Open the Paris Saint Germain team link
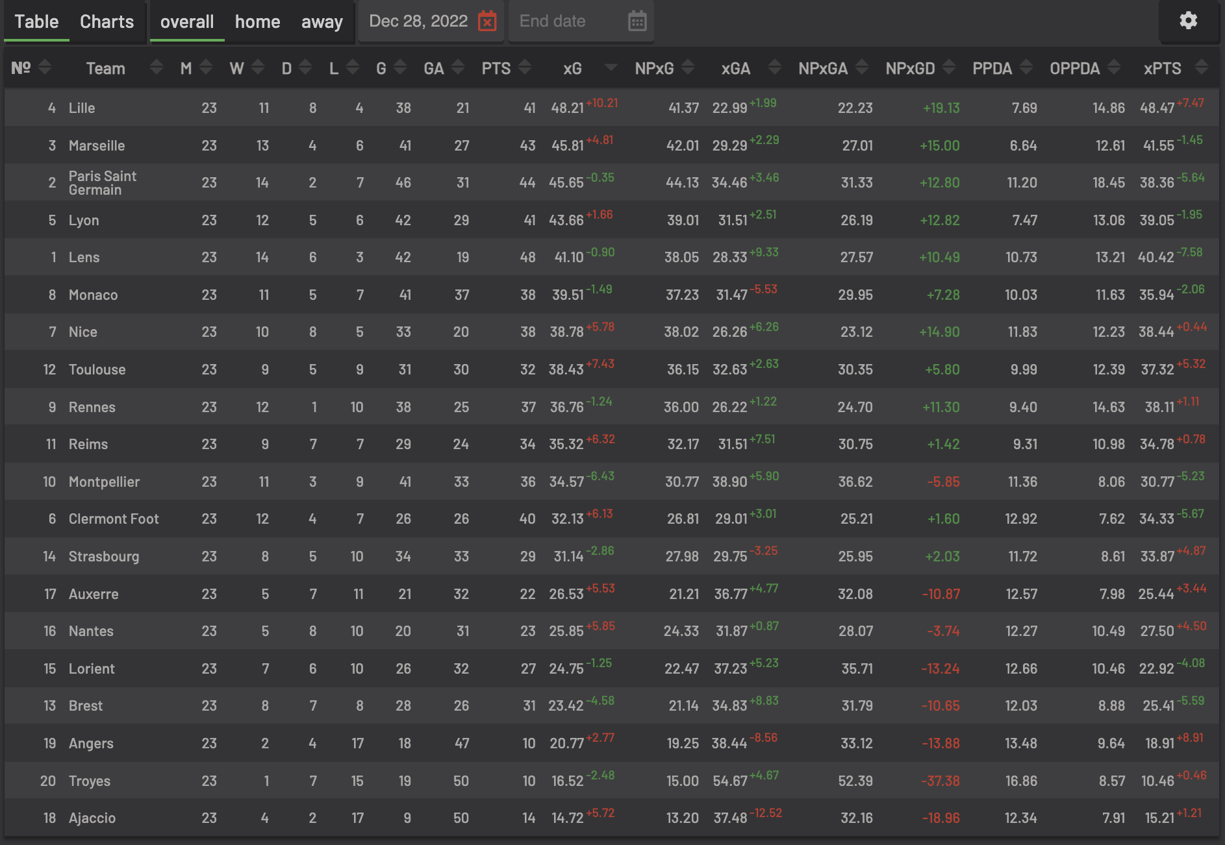 point(103,182)
